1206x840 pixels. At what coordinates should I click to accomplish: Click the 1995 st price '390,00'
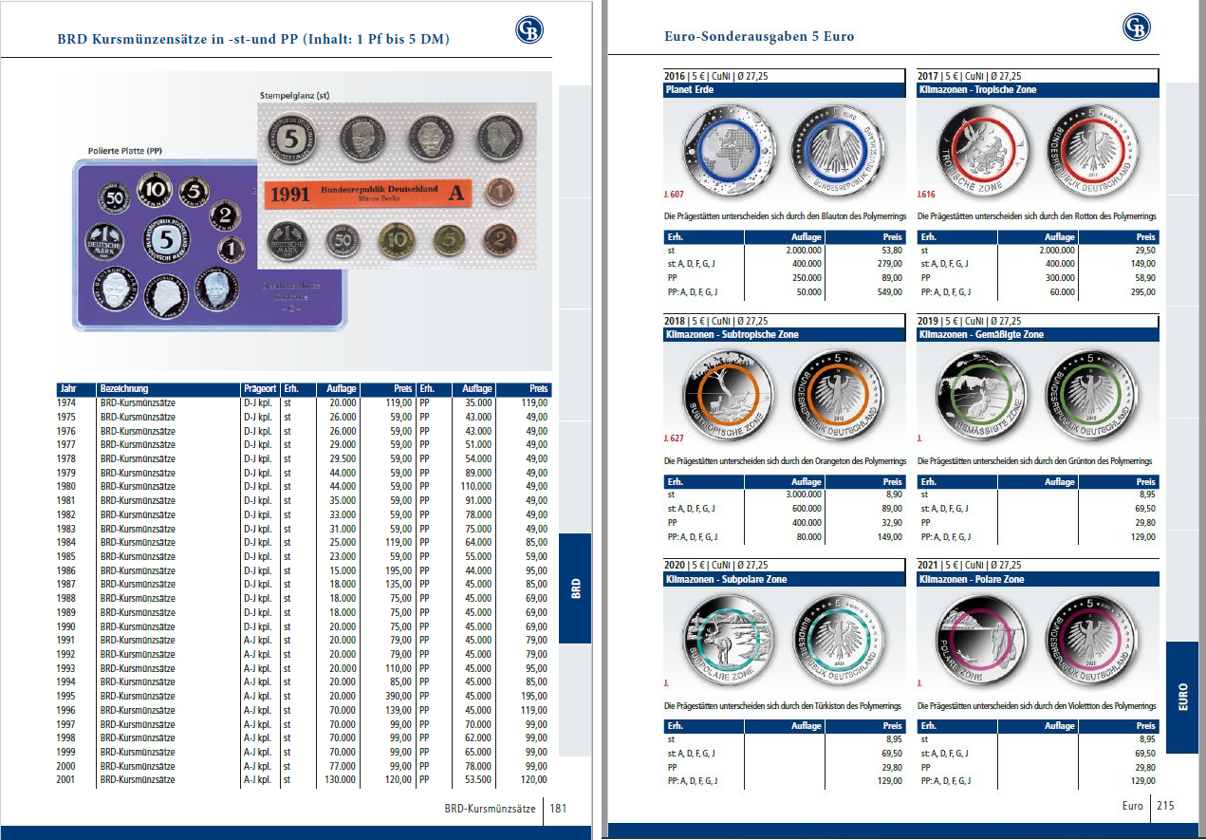tap(398, 697)
